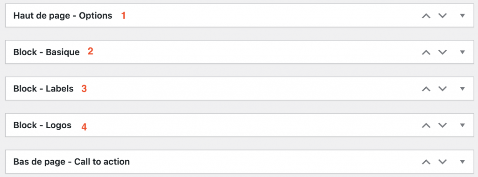Move Bas de page - Call to action up
Viewport: 478px width, 177px height.
[426, 162]
